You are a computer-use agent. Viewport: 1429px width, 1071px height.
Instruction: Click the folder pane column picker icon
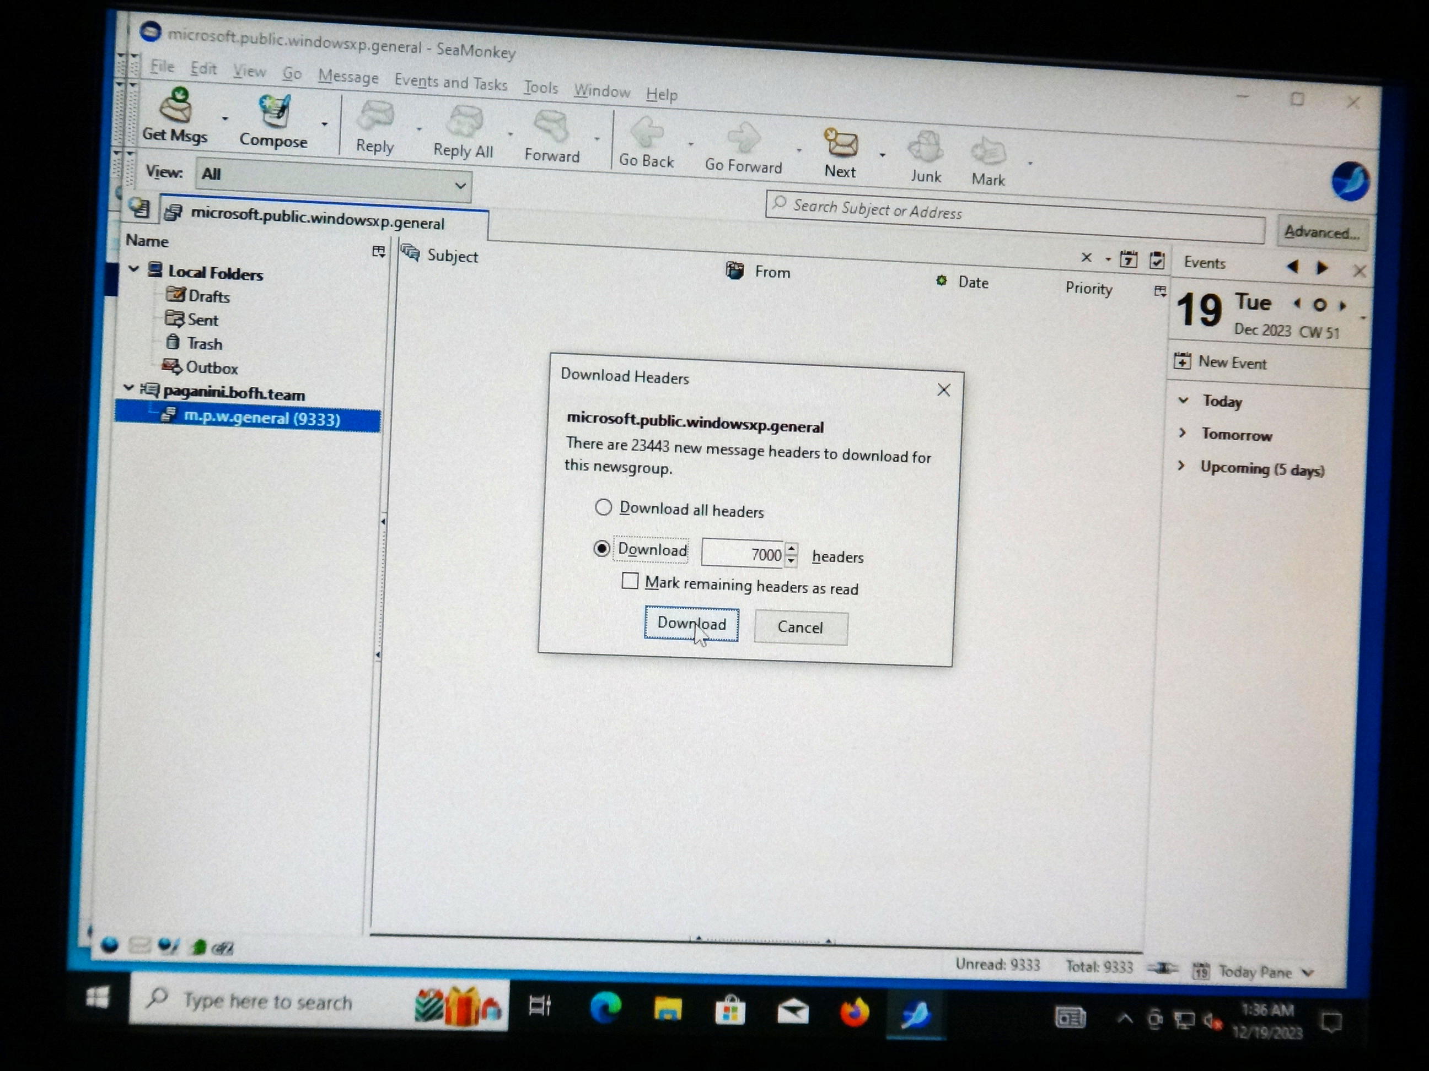(379, 251)
